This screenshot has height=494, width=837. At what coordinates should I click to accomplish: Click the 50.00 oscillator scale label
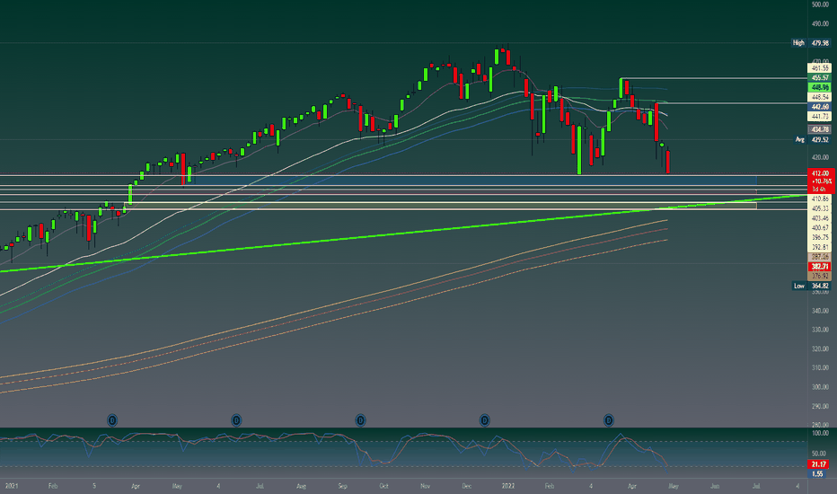click(820, 454)
